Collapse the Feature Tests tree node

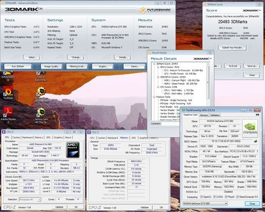coord(154,97)
